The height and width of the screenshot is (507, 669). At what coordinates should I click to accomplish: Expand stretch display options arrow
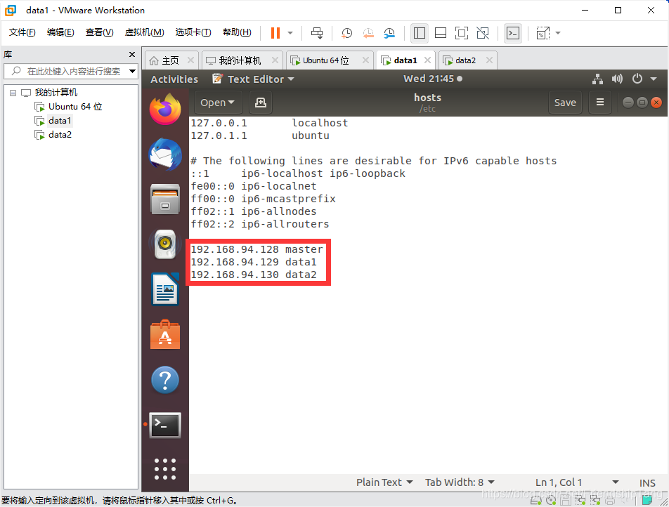coord(558,33)
